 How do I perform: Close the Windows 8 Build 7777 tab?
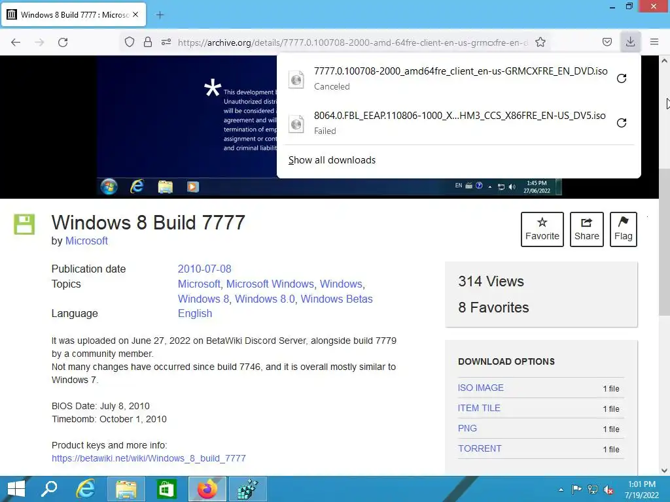[x=135, y=14]
